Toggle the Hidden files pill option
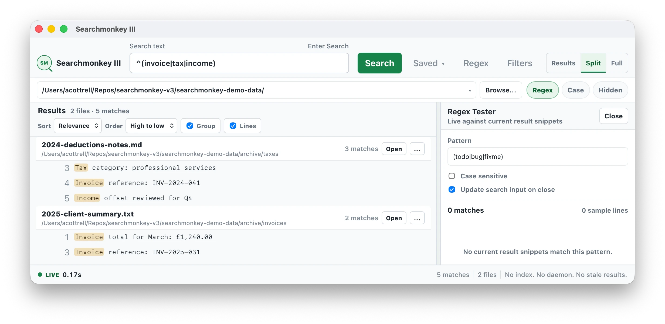The image size is (665, 324). point(610,90)
